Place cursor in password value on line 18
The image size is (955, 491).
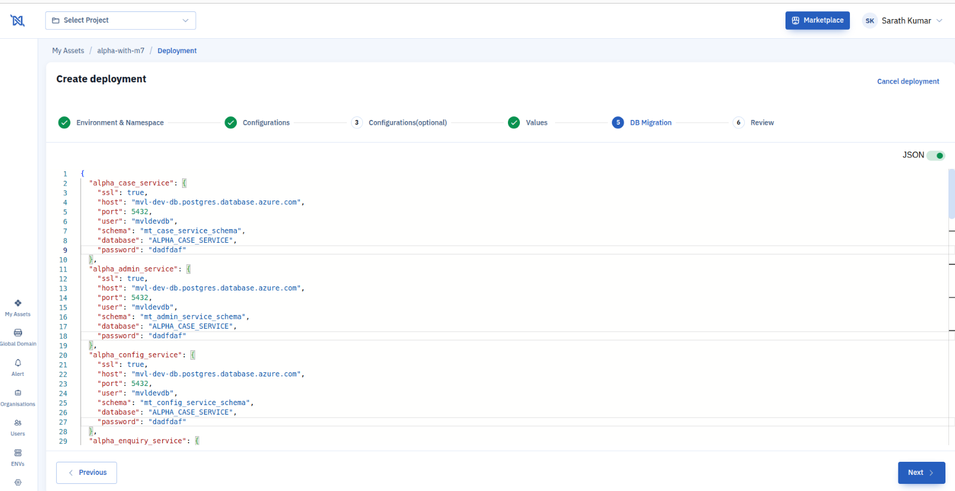[167, 336]
